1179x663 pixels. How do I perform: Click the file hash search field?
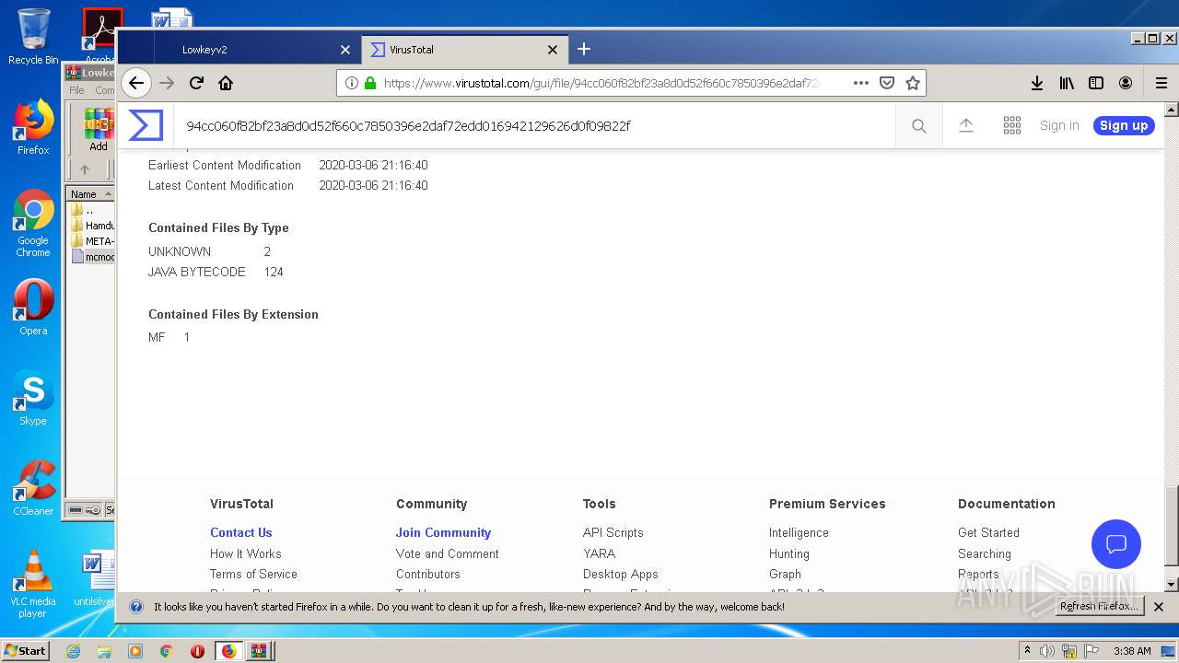click(x=534, y=126)
